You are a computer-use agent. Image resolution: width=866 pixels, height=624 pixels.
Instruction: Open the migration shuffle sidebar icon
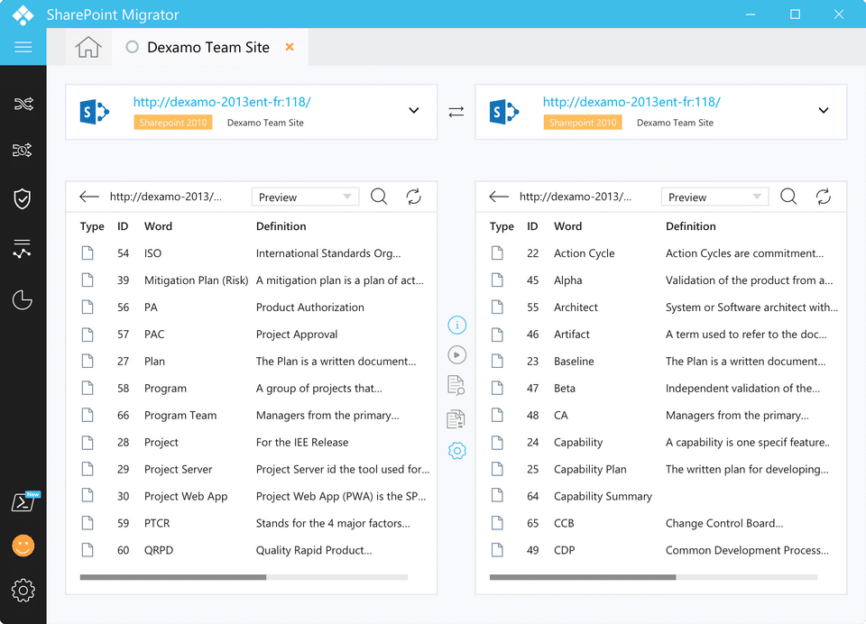(23, 104)
